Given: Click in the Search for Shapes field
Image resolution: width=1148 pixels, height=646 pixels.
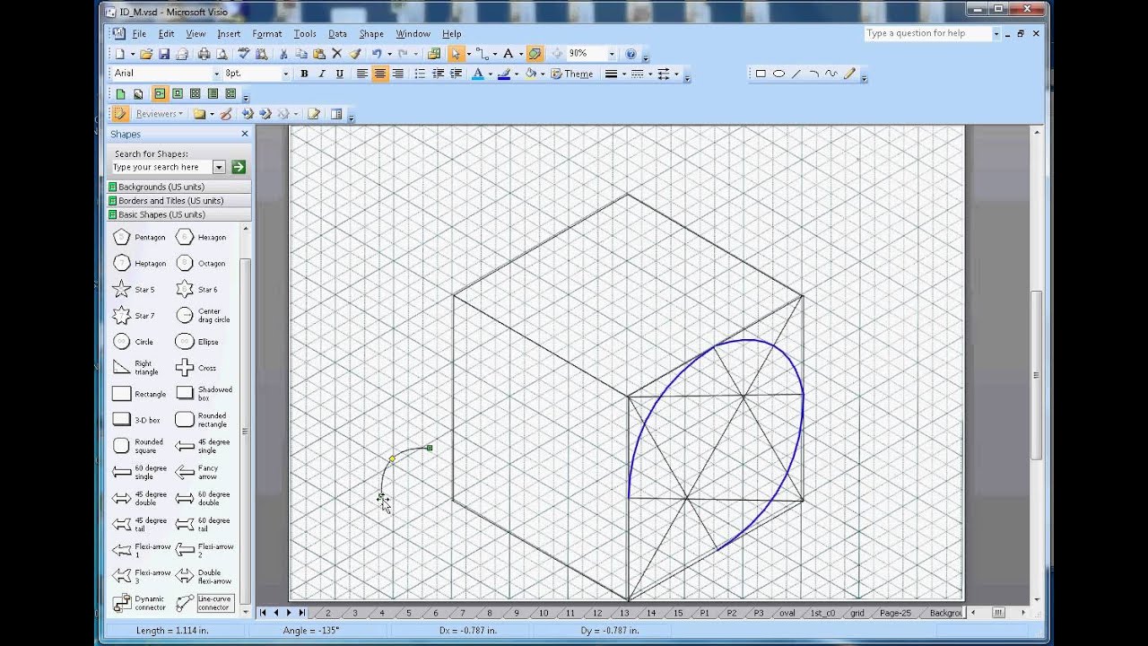Looking at the screenshot, I should pyautogui.click(x=161, y=167).
